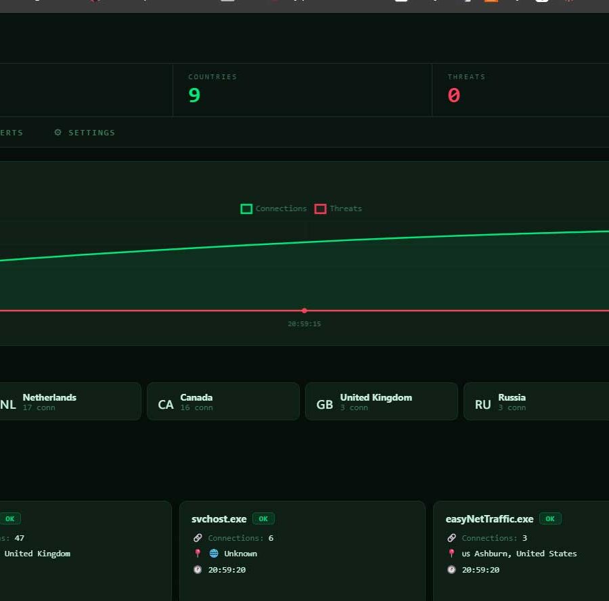This screenshot has width=609, height=601.
Task: Open the Settings tab
Action: point(85,133)
